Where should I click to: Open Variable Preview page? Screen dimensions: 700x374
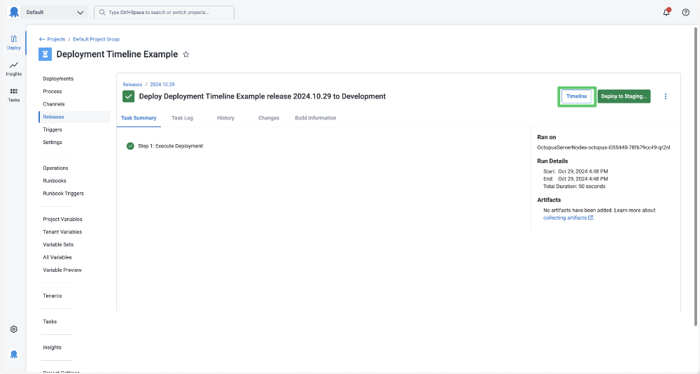62,270
